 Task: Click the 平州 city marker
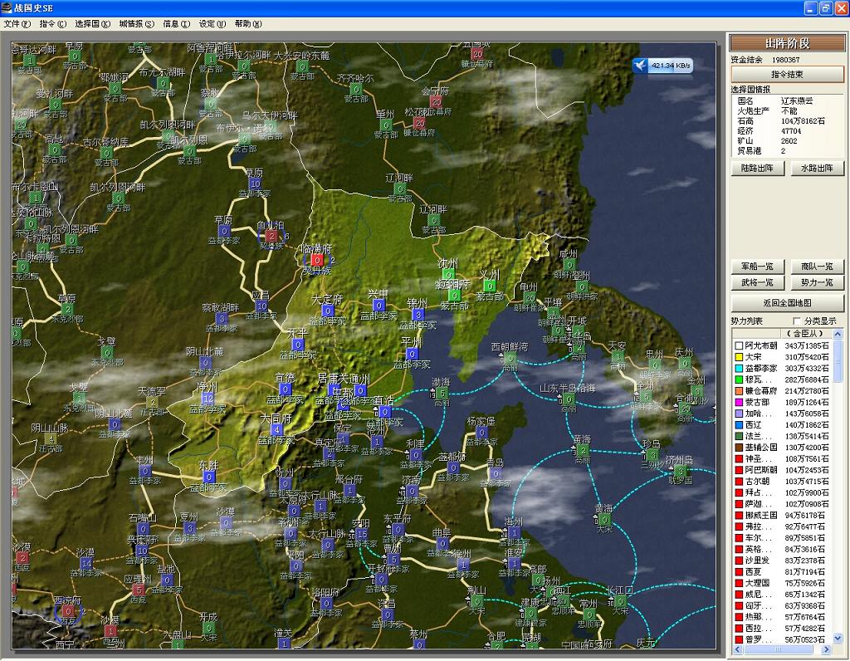tap(412, 354)
